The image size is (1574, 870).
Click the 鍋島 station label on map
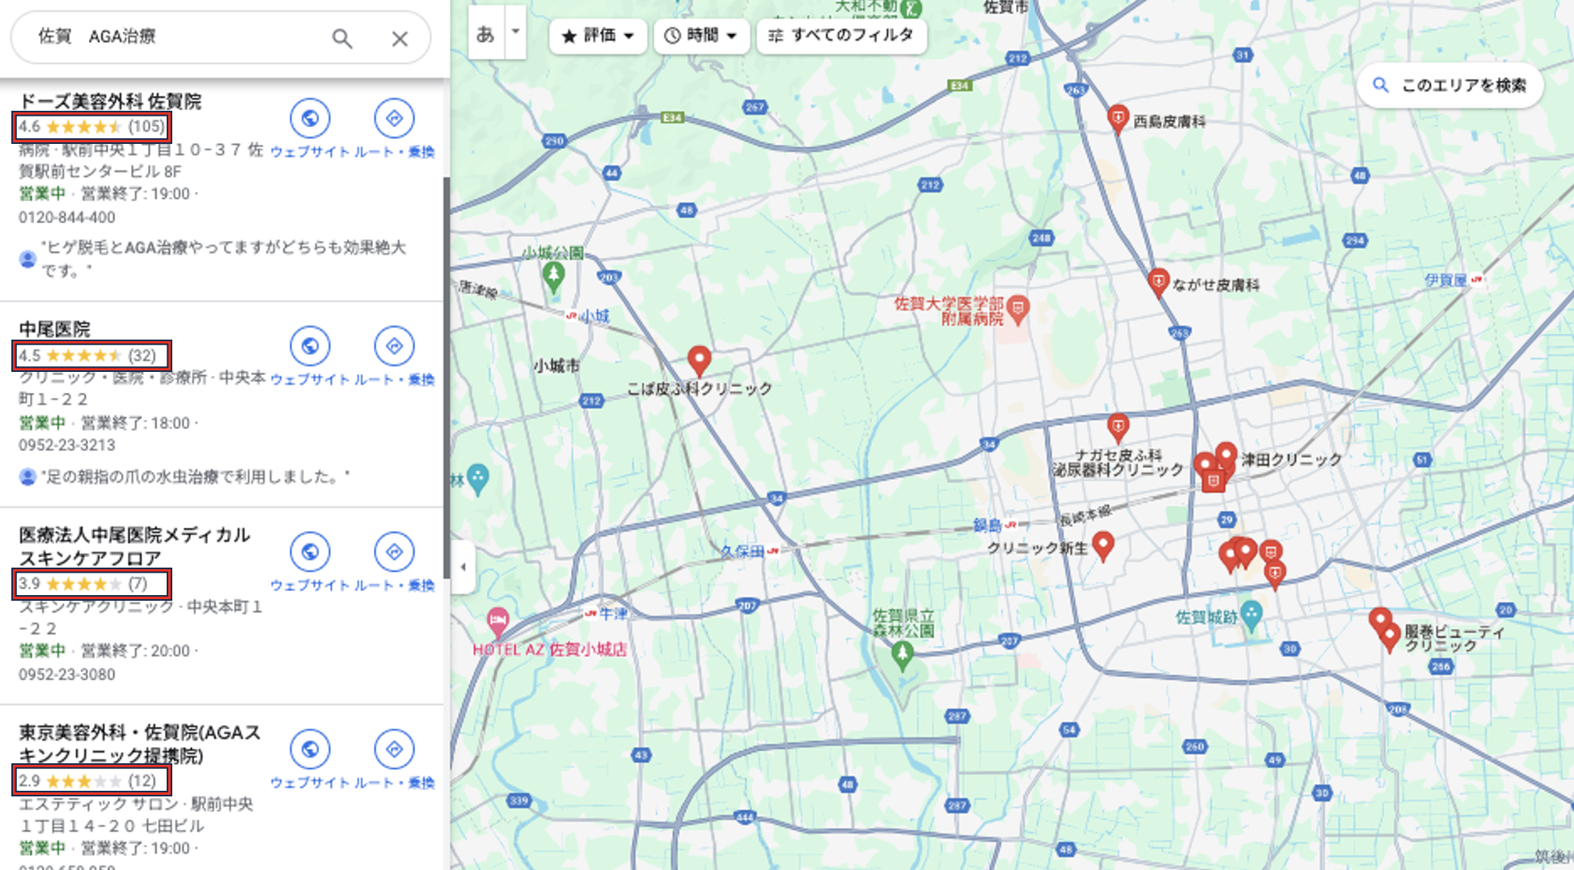(x=987, y=526)
